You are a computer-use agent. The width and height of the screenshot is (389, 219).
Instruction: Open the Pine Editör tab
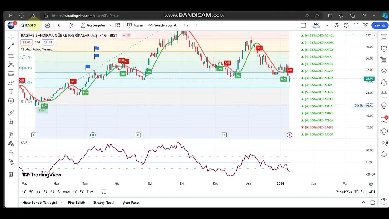pyautogui.click(x=77, y=203)
